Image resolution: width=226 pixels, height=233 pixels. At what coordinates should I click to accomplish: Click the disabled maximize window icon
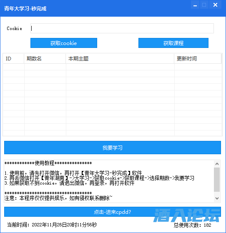click(x=204, y=5)
